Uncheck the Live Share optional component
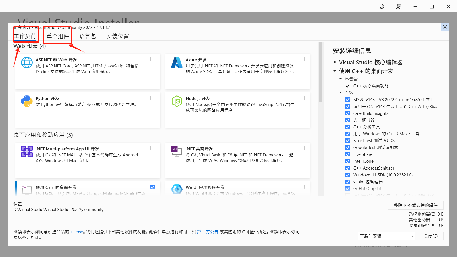This screenshot has width=457, height=257. [348, 154]
